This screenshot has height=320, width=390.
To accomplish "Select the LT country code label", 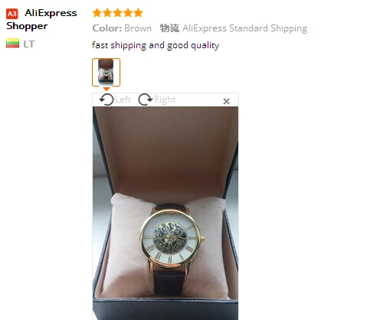I will (29, 44).
